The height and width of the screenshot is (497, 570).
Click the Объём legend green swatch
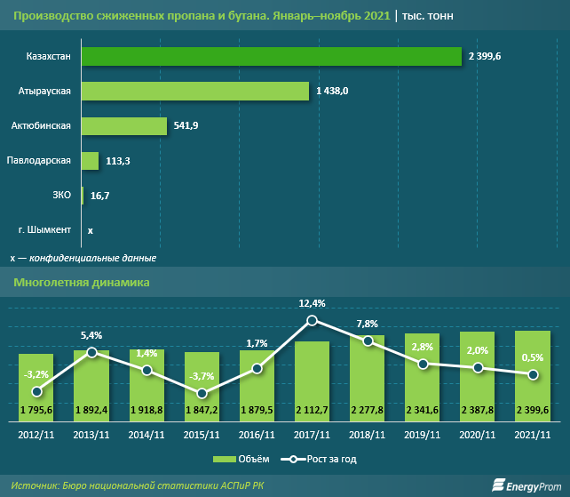224,459
